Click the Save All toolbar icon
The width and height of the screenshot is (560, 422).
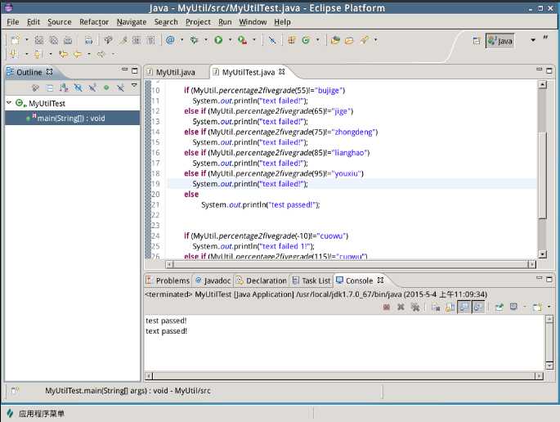point(54,40)
